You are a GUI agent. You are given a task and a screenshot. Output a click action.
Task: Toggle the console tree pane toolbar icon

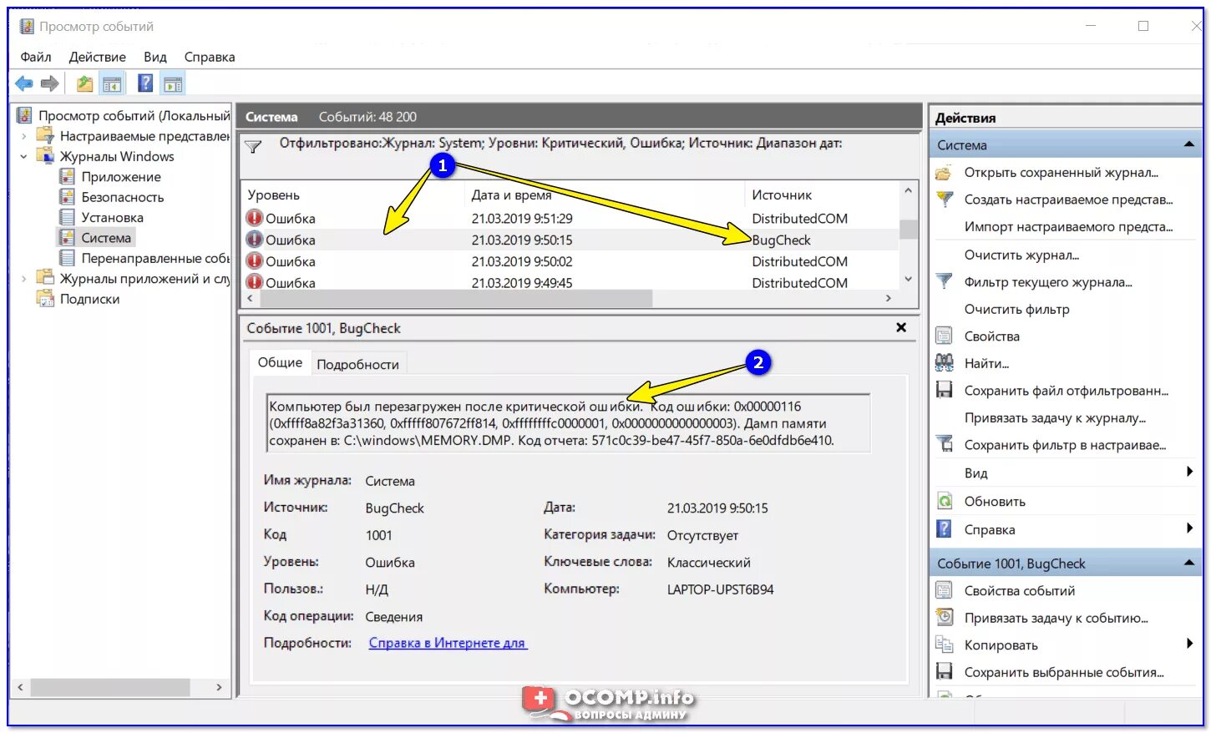click(x=111, y=83)
